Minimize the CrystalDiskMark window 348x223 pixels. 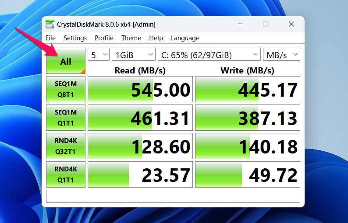click(x=240, y=24)
